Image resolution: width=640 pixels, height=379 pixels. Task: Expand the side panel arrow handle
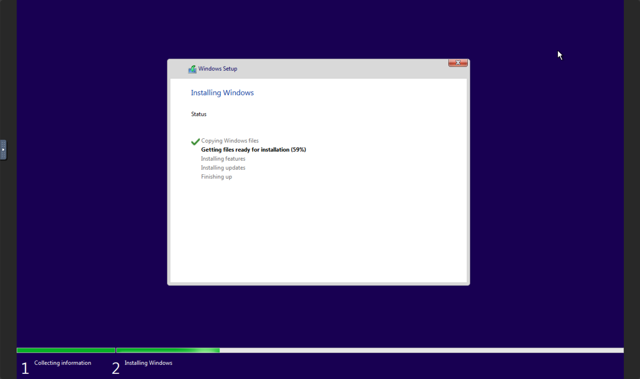(x=3, y=150)
